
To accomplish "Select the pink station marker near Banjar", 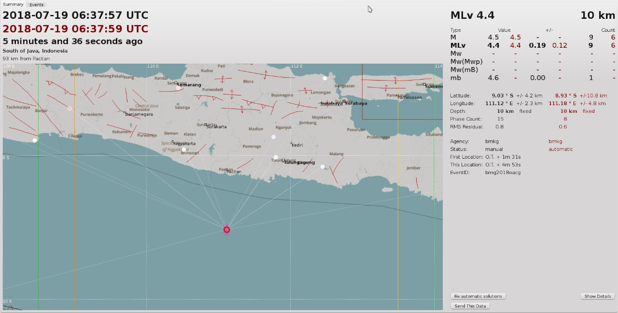I will (70, 109).
